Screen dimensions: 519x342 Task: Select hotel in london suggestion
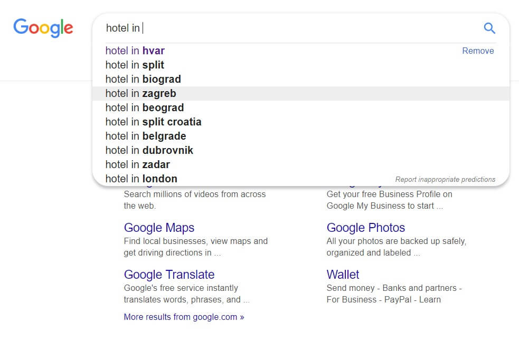(x=141, y=179)
